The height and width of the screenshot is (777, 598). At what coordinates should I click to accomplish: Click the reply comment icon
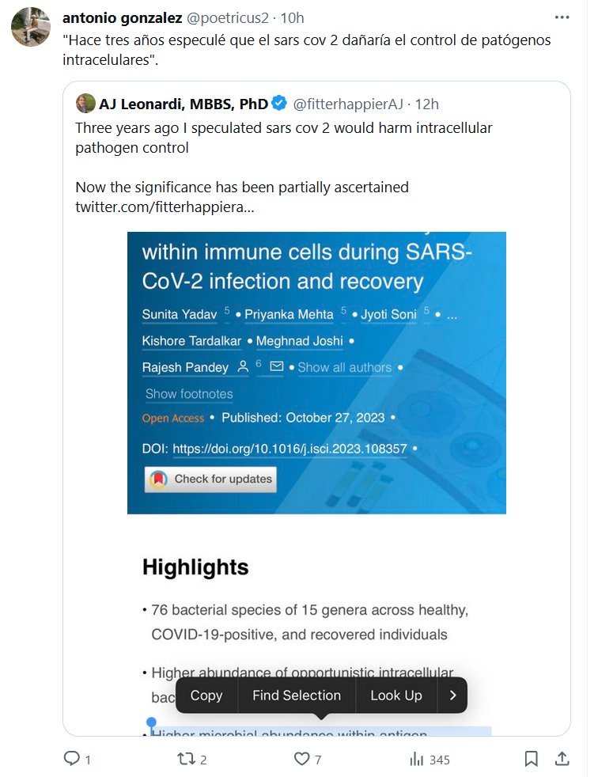pos(72,759)
